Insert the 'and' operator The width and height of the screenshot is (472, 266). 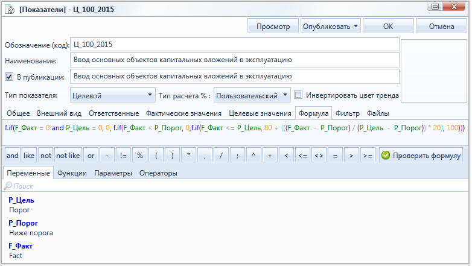(12, 155)
